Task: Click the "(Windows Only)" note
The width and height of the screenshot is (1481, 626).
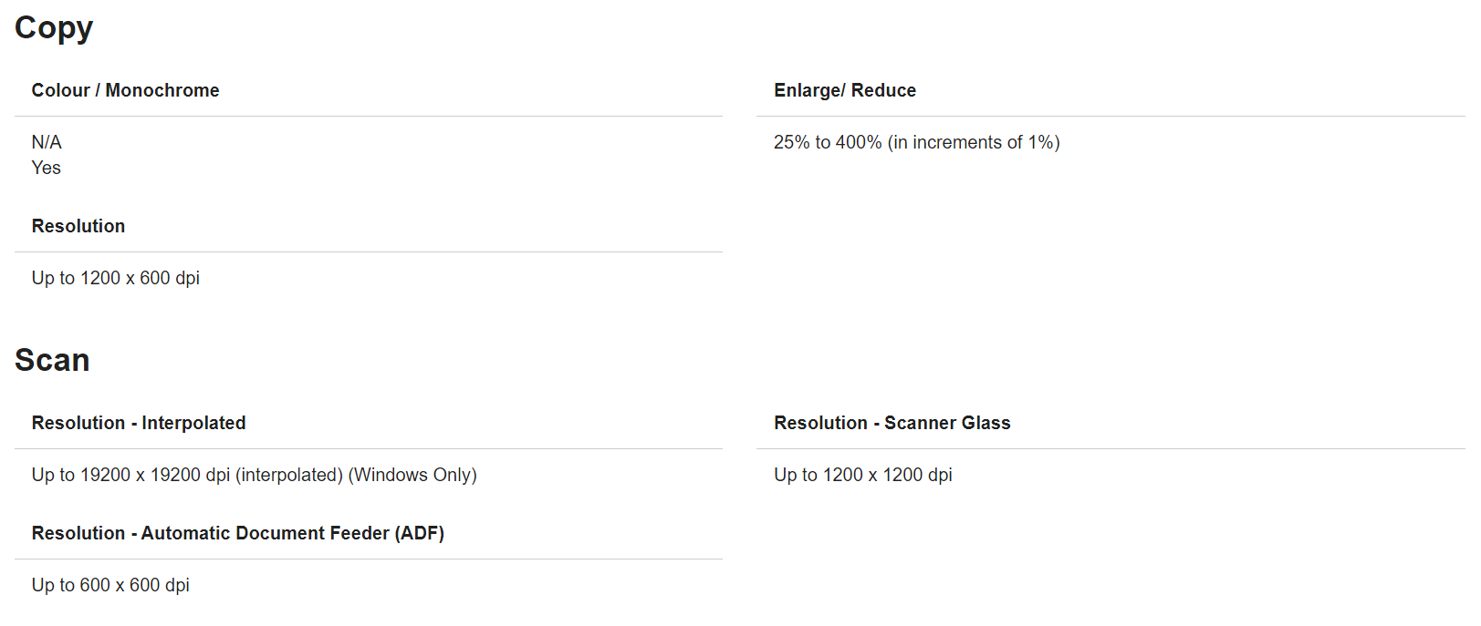Action: point(412,475)
